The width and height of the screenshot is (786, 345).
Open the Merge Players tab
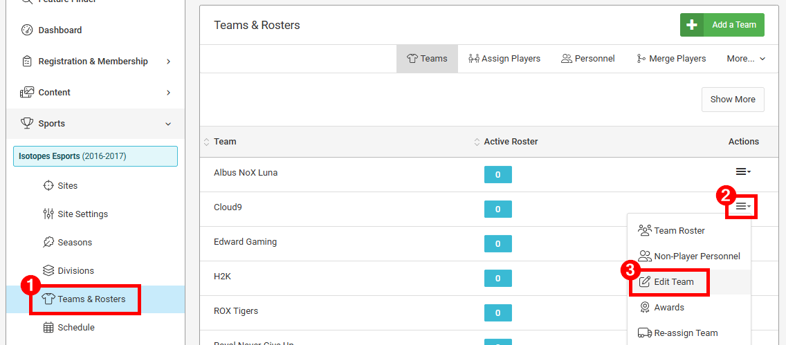click(670, 59)
